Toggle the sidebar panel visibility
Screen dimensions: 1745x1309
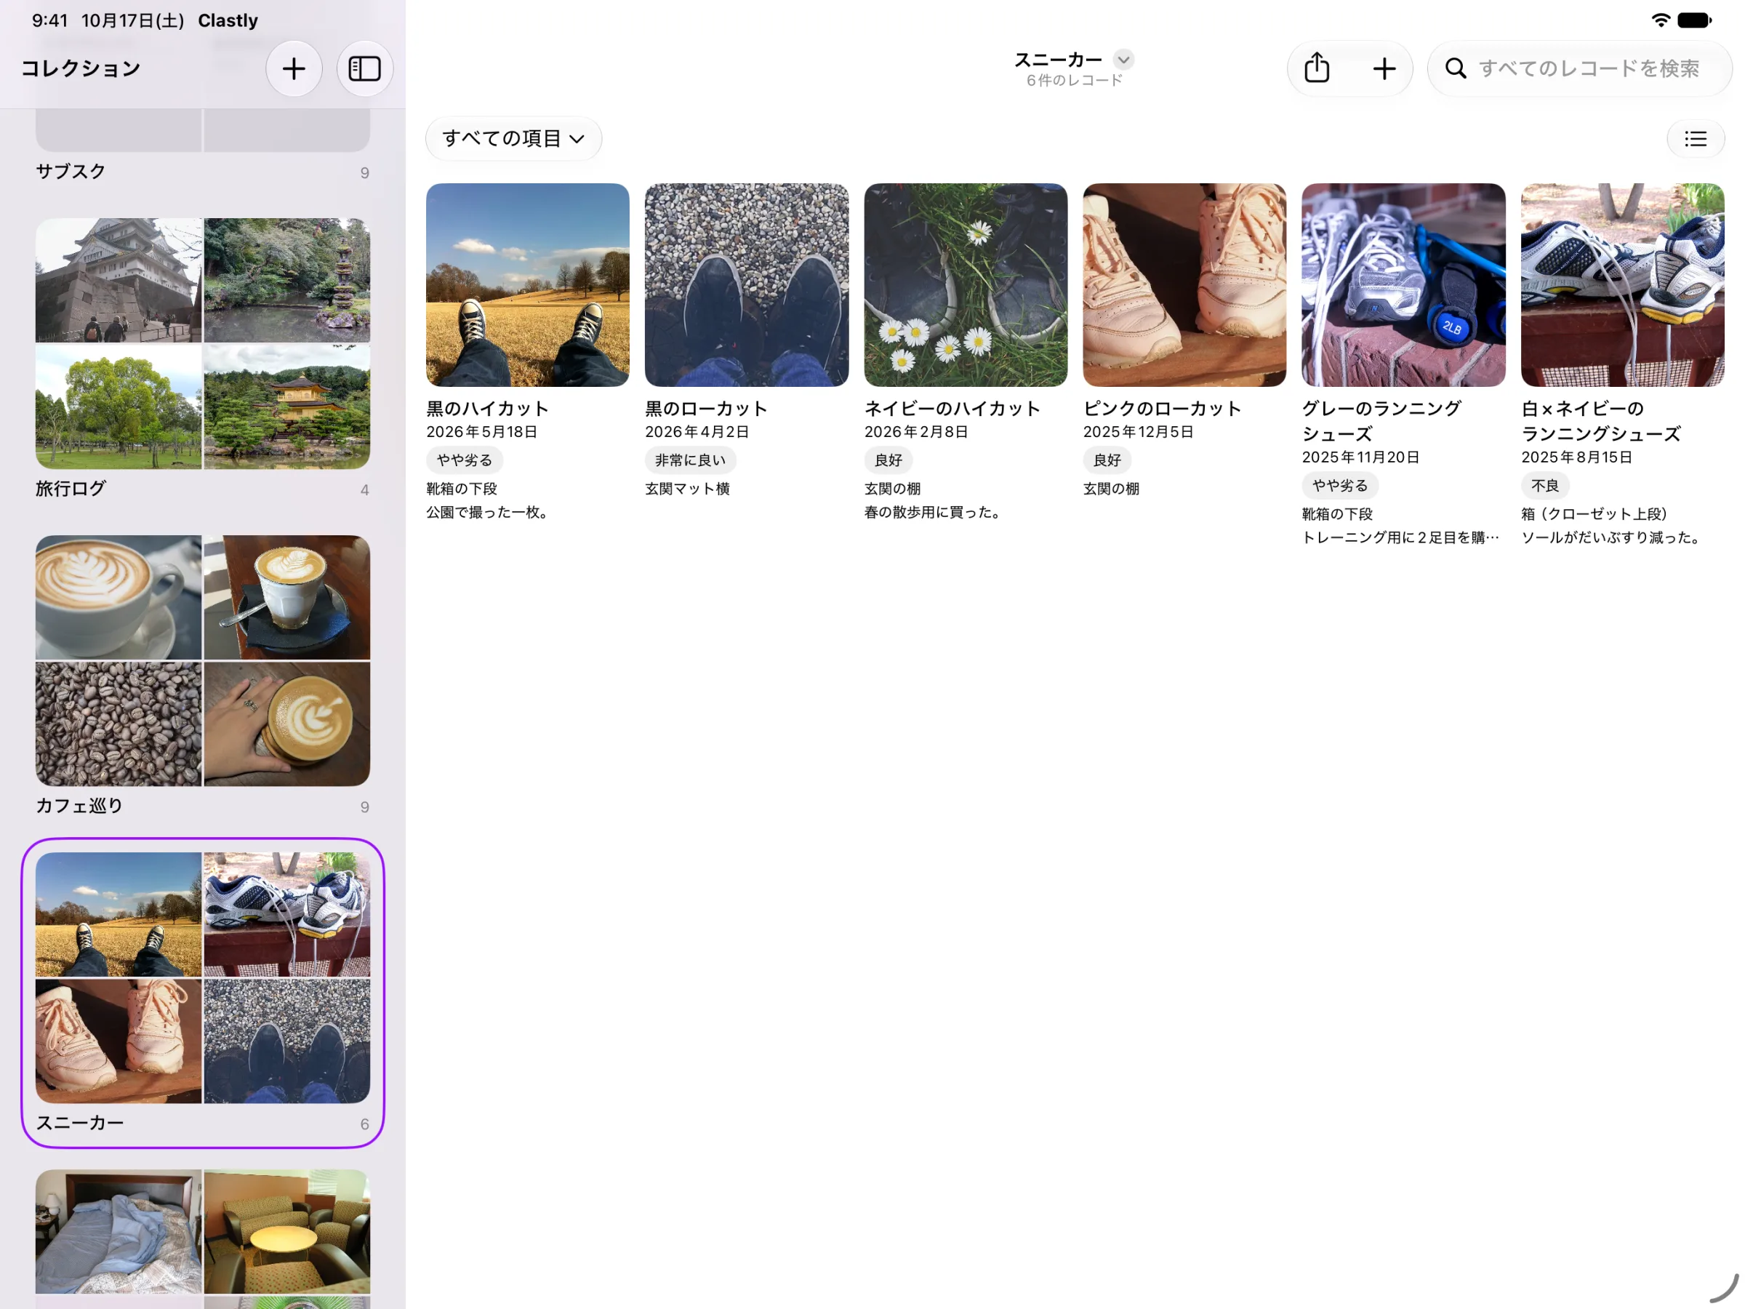point(364,68)
